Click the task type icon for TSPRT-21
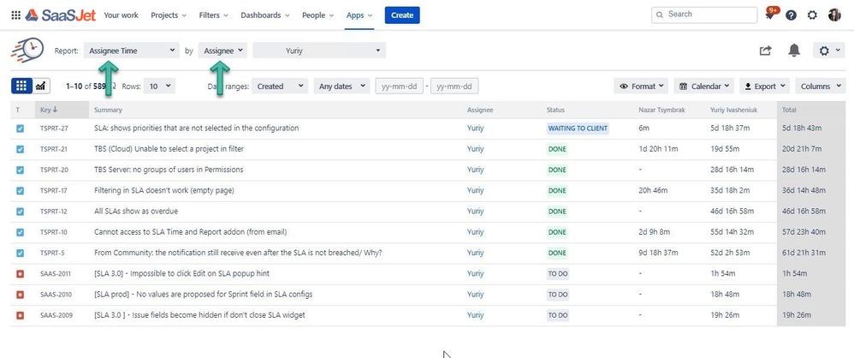Screen dimensions: 854x358 click(x=21, y=149)
